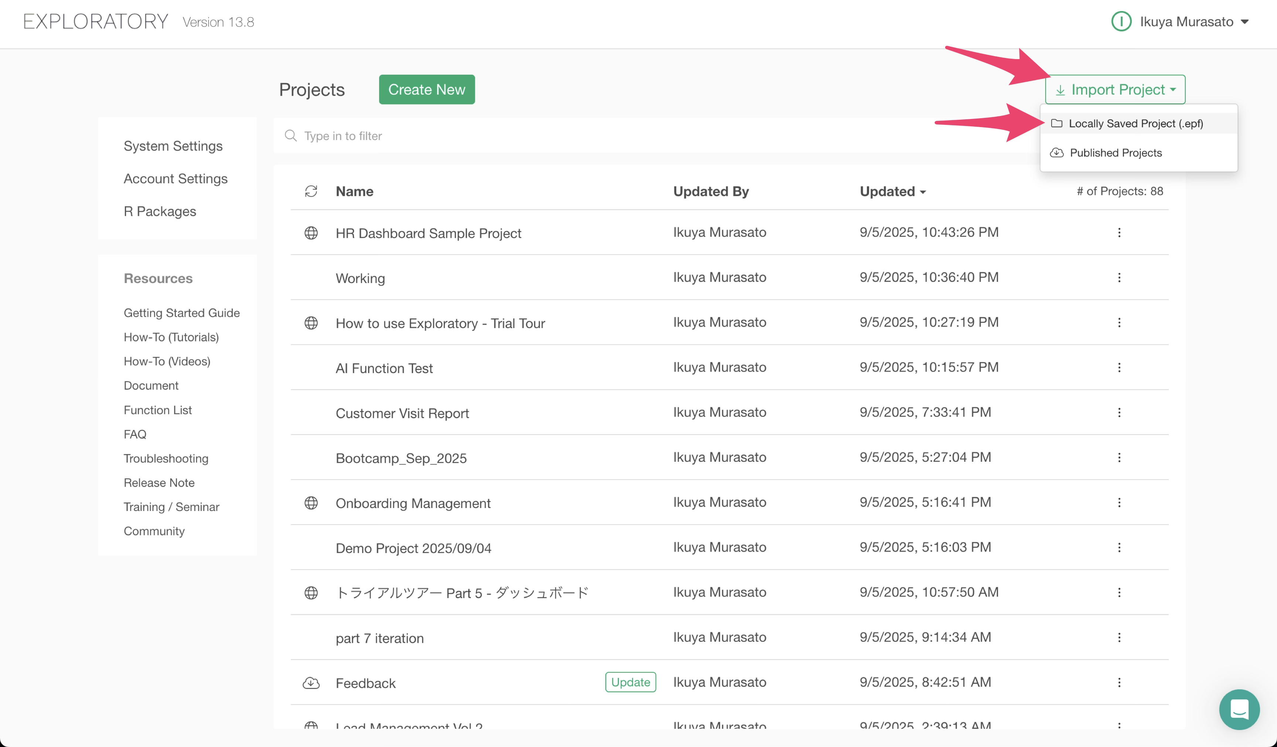Click the green user avatar icon
The image size is (1277, 747).
[1121, 21]
